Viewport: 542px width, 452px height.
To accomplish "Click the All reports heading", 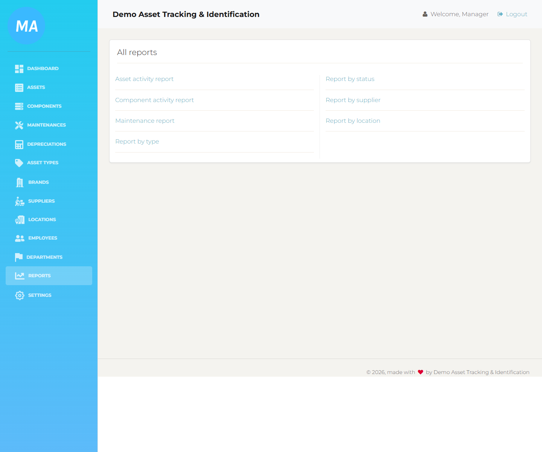I will pyautogui.click(x=137, y=52).
